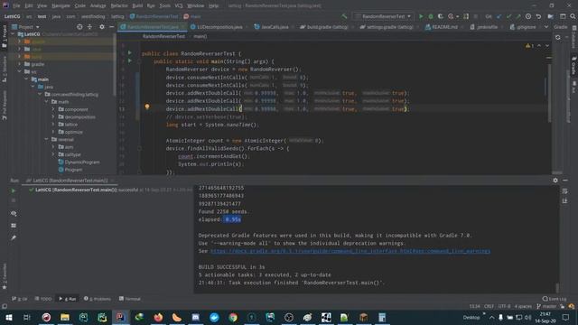Reload Gradle project with the refresh icon

[x=558, y=38]
